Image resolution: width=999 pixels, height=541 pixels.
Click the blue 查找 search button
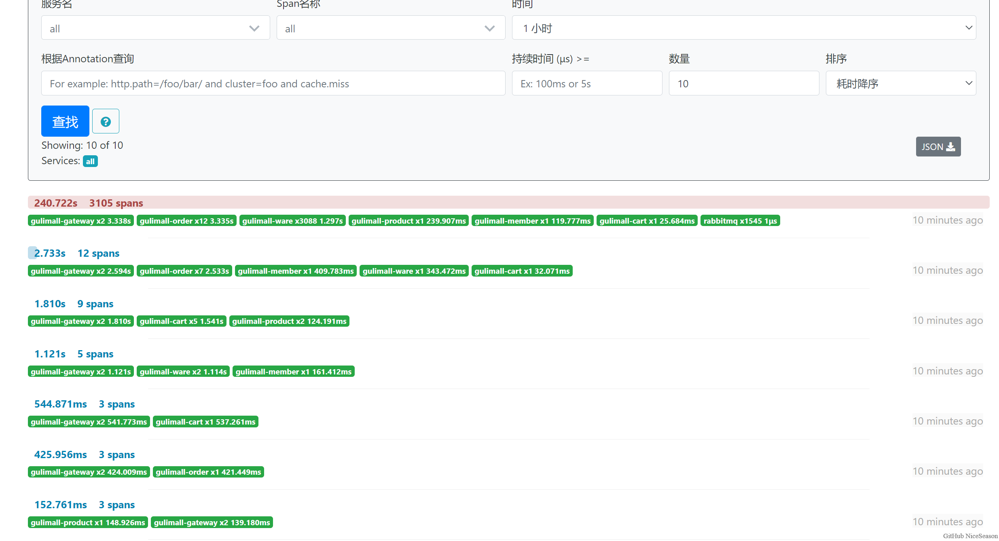pyautogui.click(x=65, y=121)
